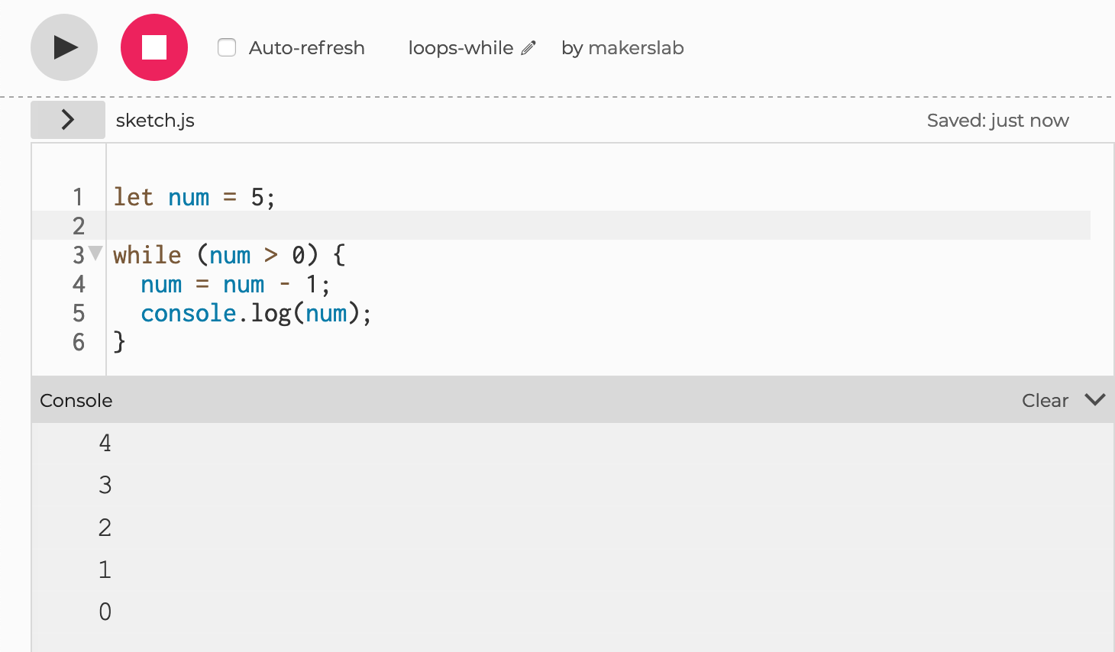This screenshot has width=1115, height=652.
Task: Click the Saved: just now status
Action: pos(997,121)
